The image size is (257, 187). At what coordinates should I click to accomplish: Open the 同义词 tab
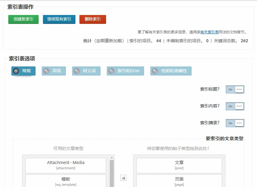coord(86,71)
